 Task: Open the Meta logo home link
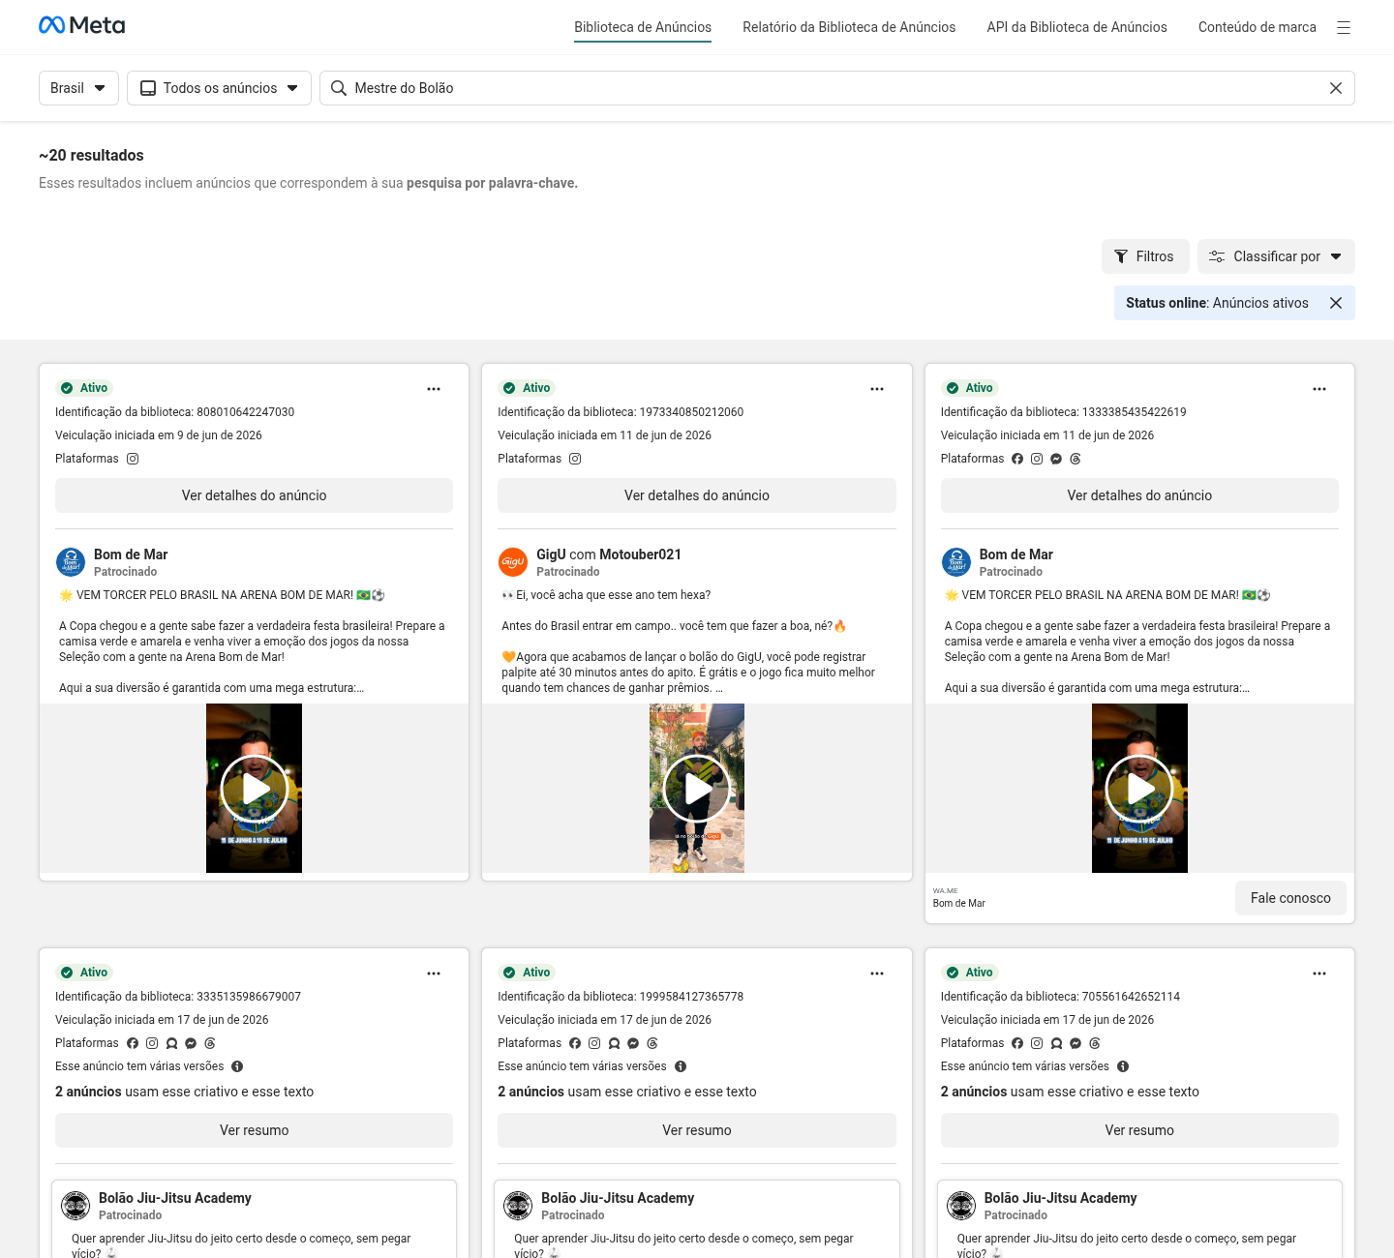[81, 26]
